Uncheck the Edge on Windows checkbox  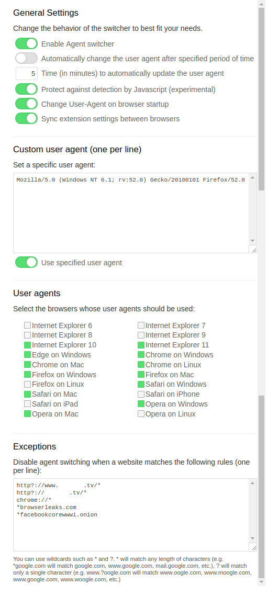point(27,355)
